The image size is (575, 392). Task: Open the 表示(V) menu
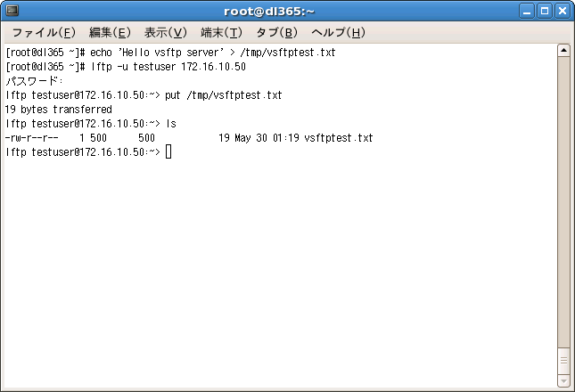(x=166, y=32)
